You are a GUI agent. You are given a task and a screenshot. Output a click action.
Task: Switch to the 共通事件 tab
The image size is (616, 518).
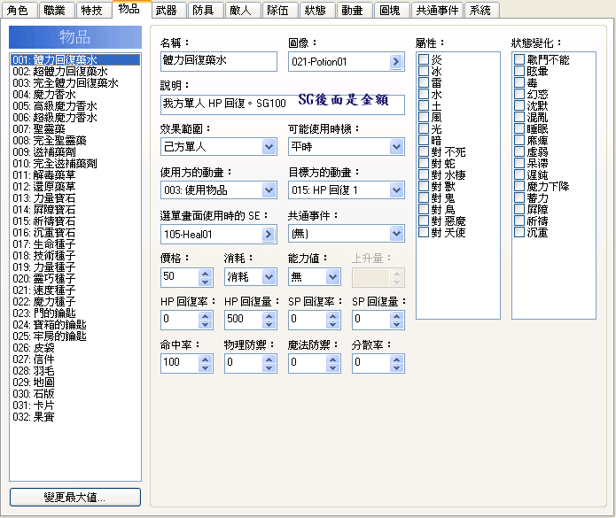click(437, 11)
